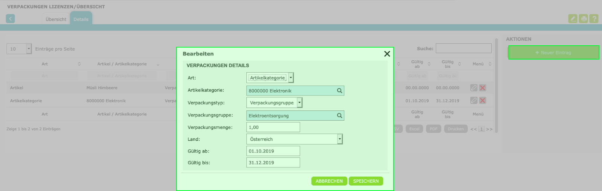Edit the 8000000 Elektronik row entry
Screen dimensions: 602x191
pyautogui.click(x=474, y=100)
